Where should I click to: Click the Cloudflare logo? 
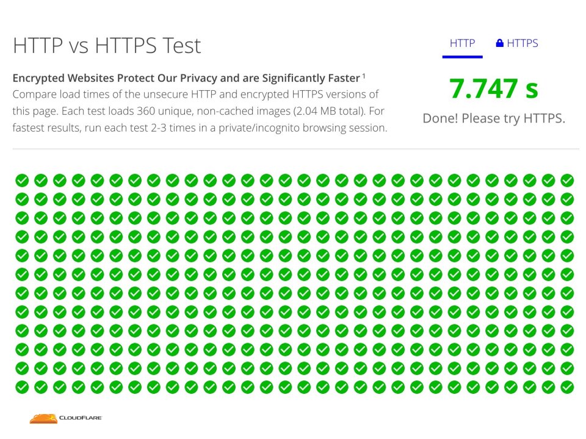coord(66,418)
